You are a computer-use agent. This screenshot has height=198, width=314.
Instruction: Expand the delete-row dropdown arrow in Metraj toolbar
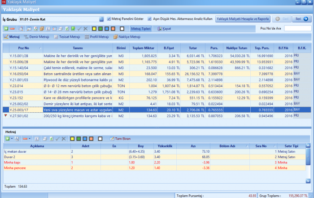tap(31, 139)
